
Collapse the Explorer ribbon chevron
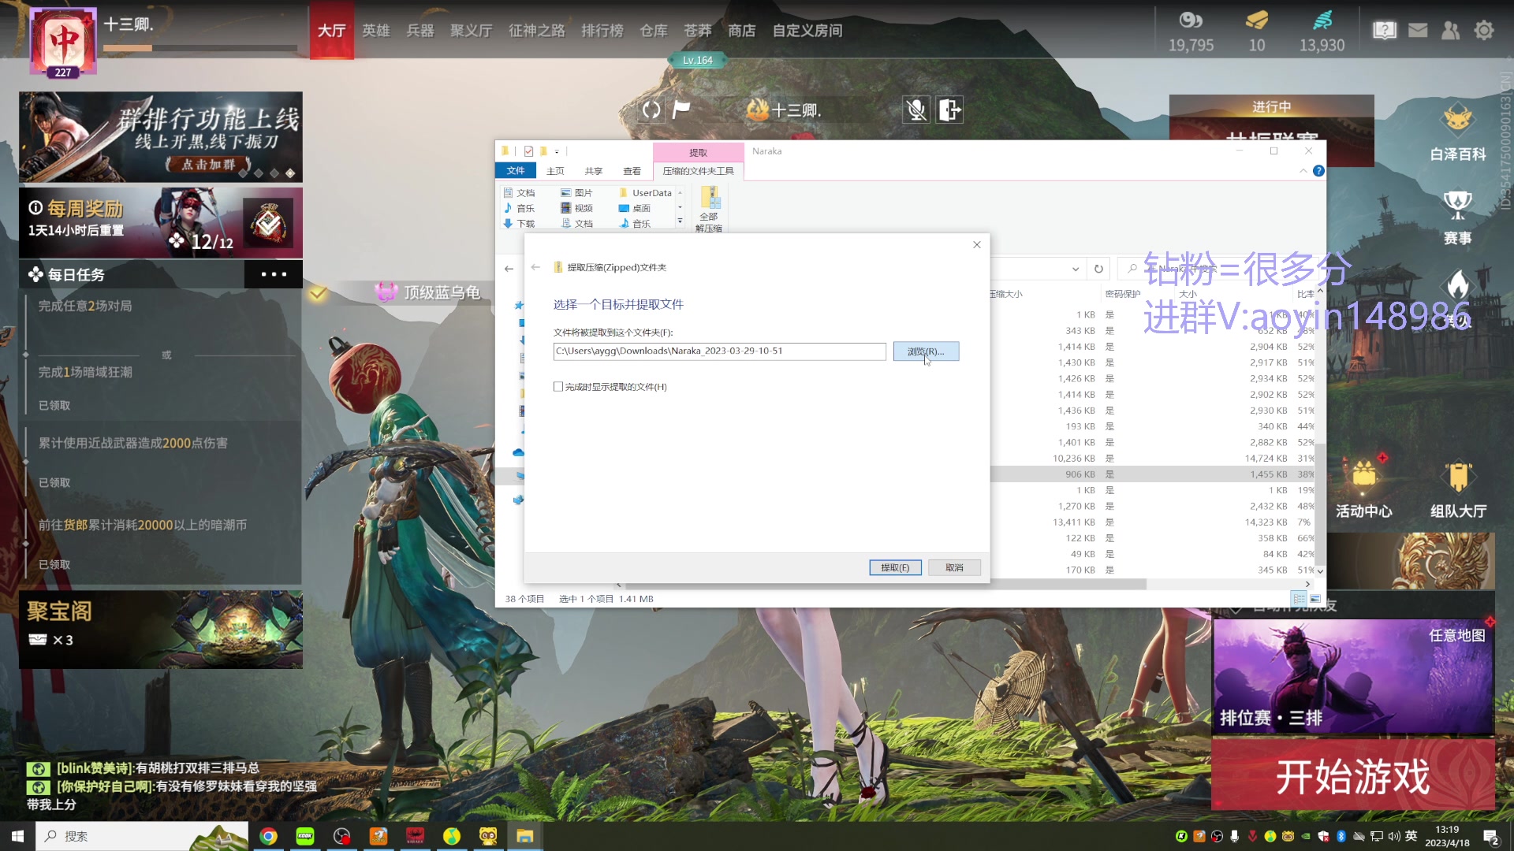pyautogui.click(x=1303, y=171)
